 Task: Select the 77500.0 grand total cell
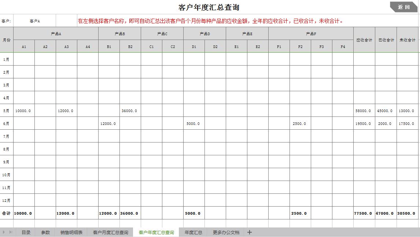click(364, 213)
